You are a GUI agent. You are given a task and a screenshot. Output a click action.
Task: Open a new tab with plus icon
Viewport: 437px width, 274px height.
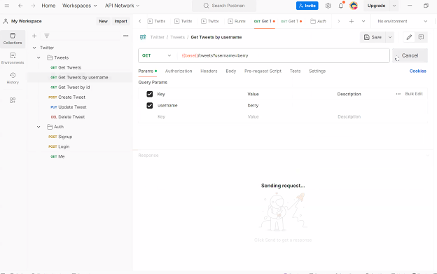352,21
